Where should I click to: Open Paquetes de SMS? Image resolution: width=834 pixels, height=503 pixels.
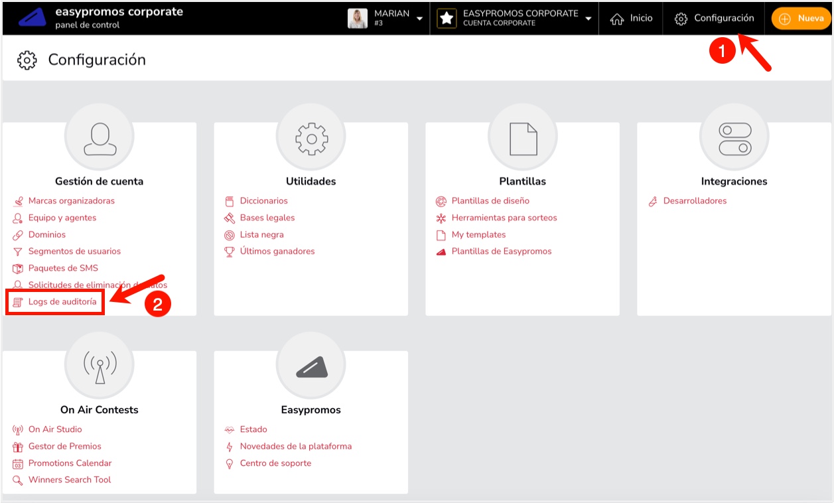pyautogui.click(x=63, y=268)
